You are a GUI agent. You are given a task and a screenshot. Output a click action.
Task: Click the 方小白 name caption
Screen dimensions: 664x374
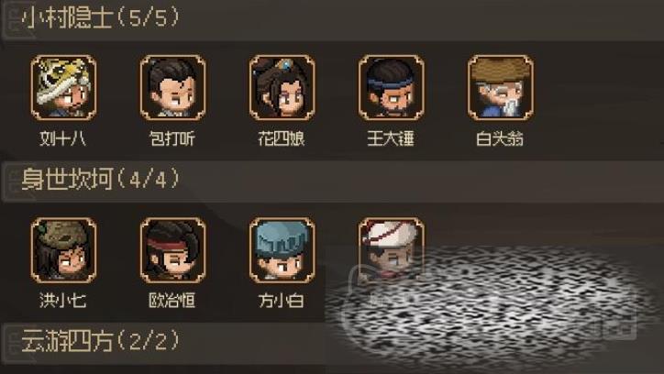coord(282,301)
